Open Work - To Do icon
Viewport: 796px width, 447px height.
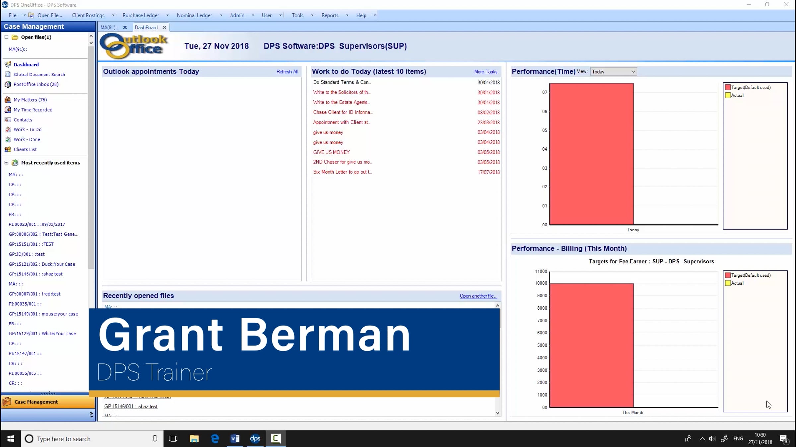click(x=8, y=129)
